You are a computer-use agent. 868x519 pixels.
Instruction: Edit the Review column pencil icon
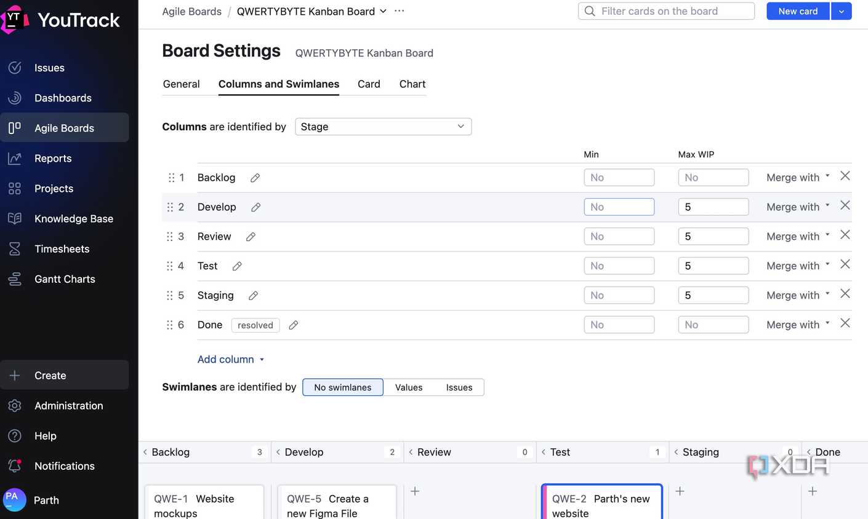pos(251,237)
